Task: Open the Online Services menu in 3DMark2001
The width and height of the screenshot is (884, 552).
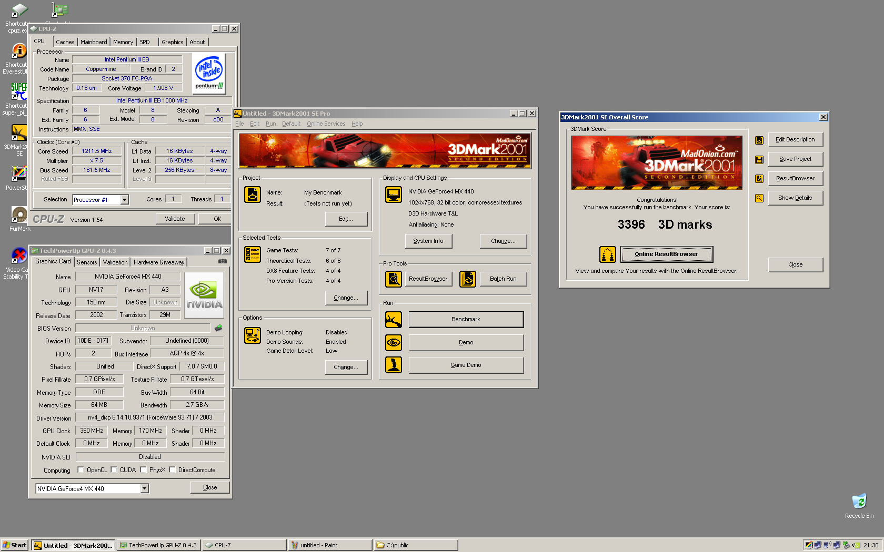Action: [326, 124]
